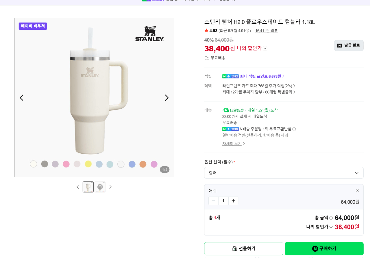The image size is (370, 258).
Task: Open the 컬러 option selection dropdown
Action: (x=284, y=173)
